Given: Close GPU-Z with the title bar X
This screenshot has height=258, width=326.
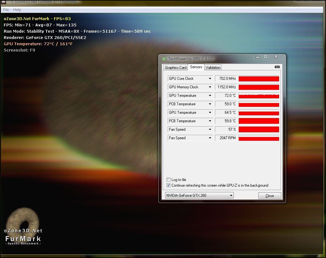Looking at the screenshot, I should pos(276,57).
